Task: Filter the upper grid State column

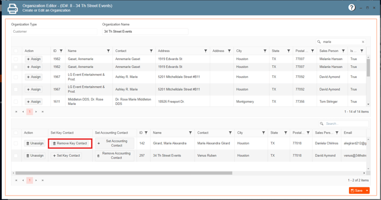Action: click(289, 51)
